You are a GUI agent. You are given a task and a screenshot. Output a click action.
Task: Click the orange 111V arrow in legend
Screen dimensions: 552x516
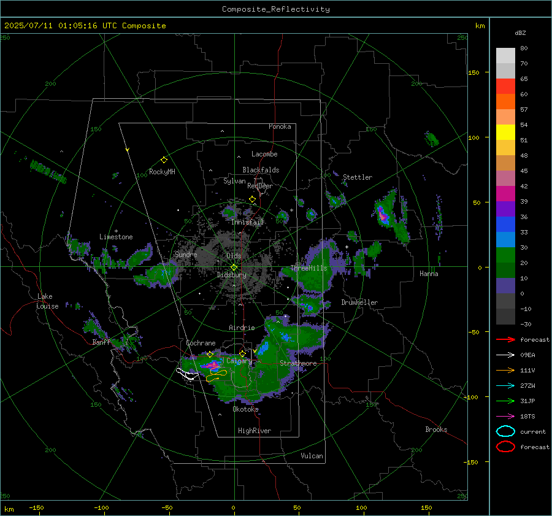(x=505, y=370)
